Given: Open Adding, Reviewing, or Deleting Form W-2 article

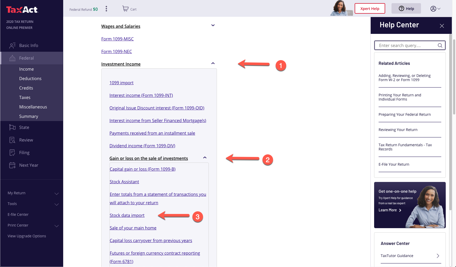Looking at the screenshot, I should point(405,78).
